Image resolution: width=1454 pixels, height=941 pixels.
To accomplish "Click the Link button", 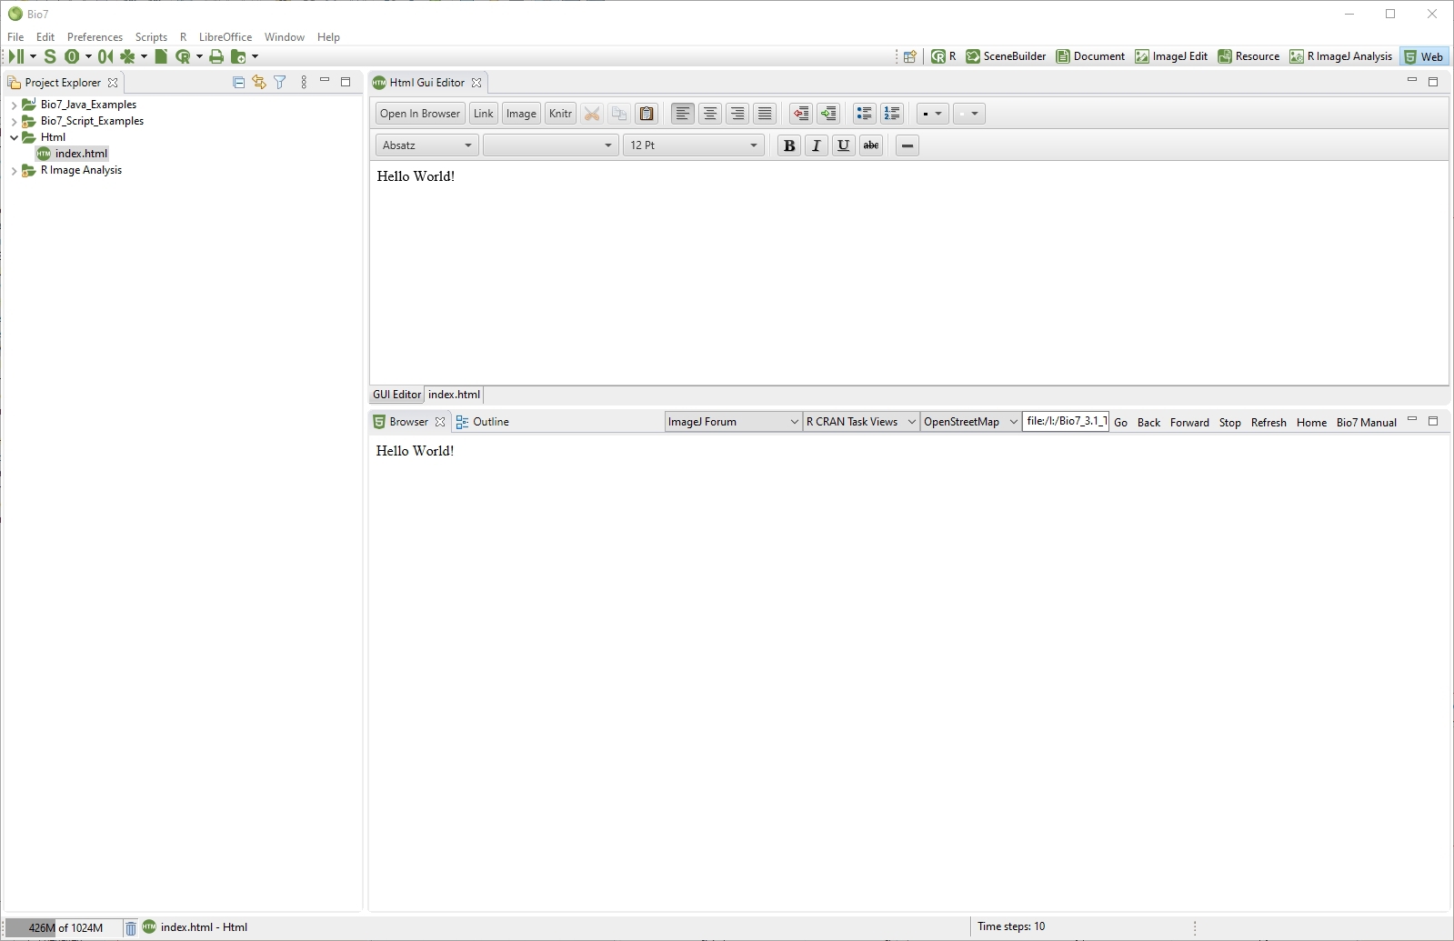I will pos(483,114).
